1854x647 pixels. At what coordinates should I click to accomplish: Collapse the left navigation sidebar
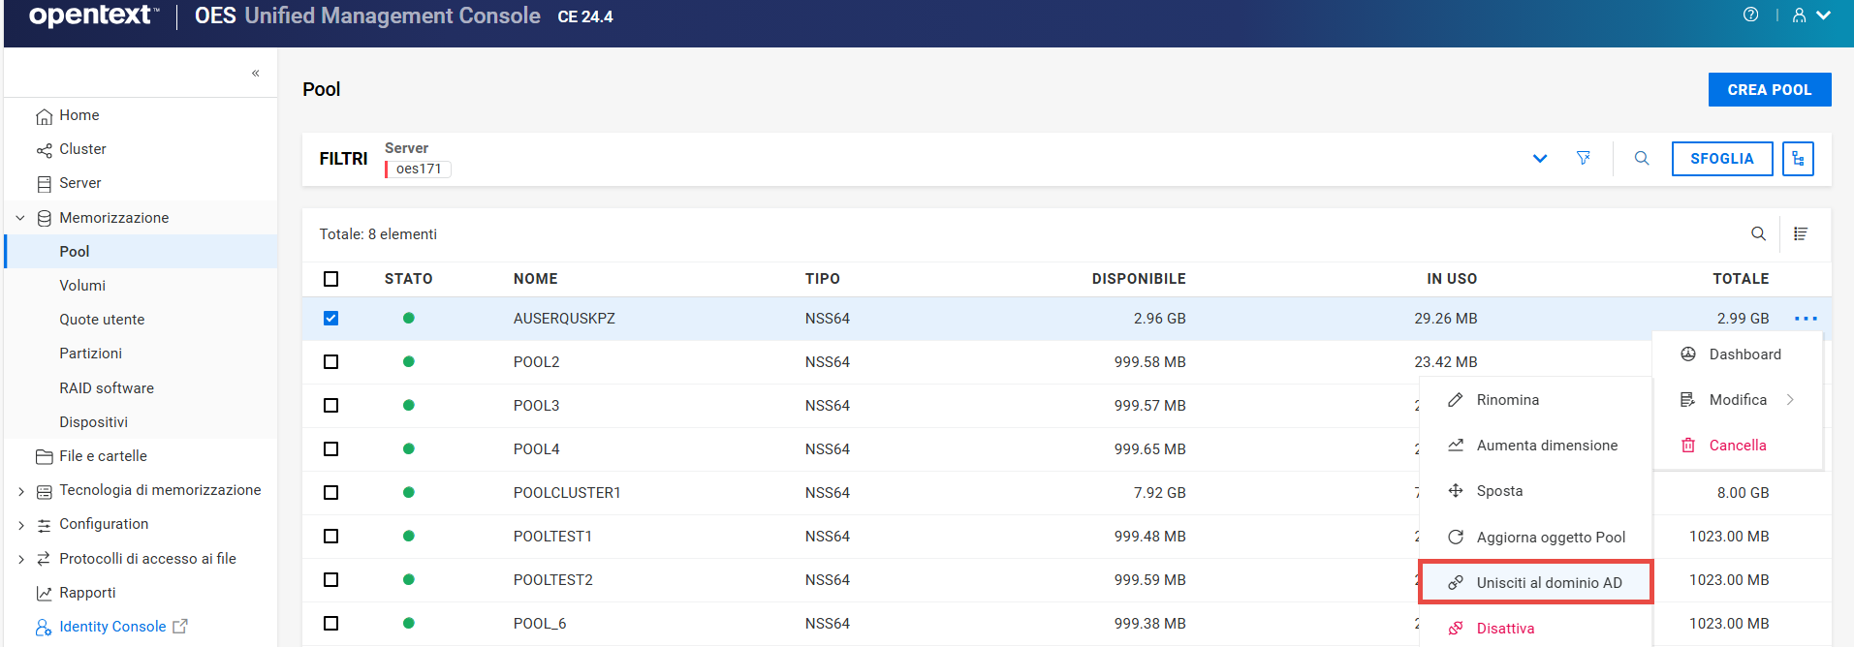[x=256, y=73]
